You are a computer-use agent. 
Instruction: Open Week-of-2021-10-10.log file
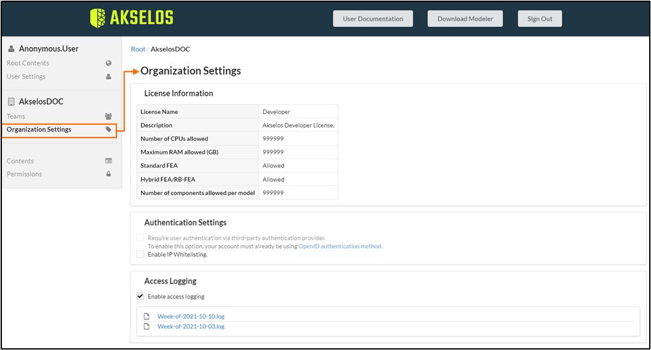coord(191,317)
